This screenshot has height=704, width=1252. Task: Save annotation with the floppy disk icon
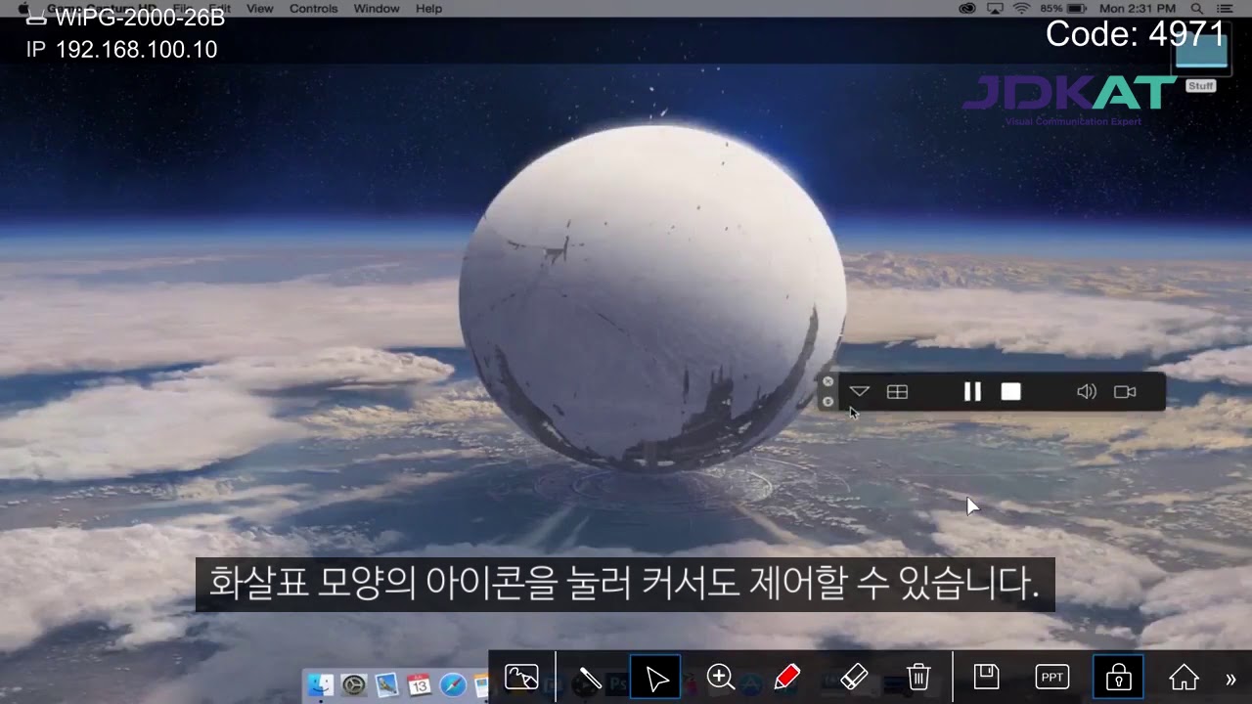click(x=986, y=677)
